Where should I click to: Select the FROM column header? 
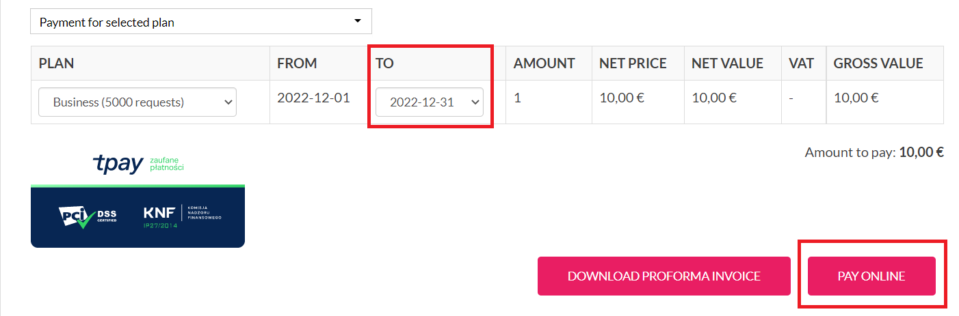[x=297, y=63]
